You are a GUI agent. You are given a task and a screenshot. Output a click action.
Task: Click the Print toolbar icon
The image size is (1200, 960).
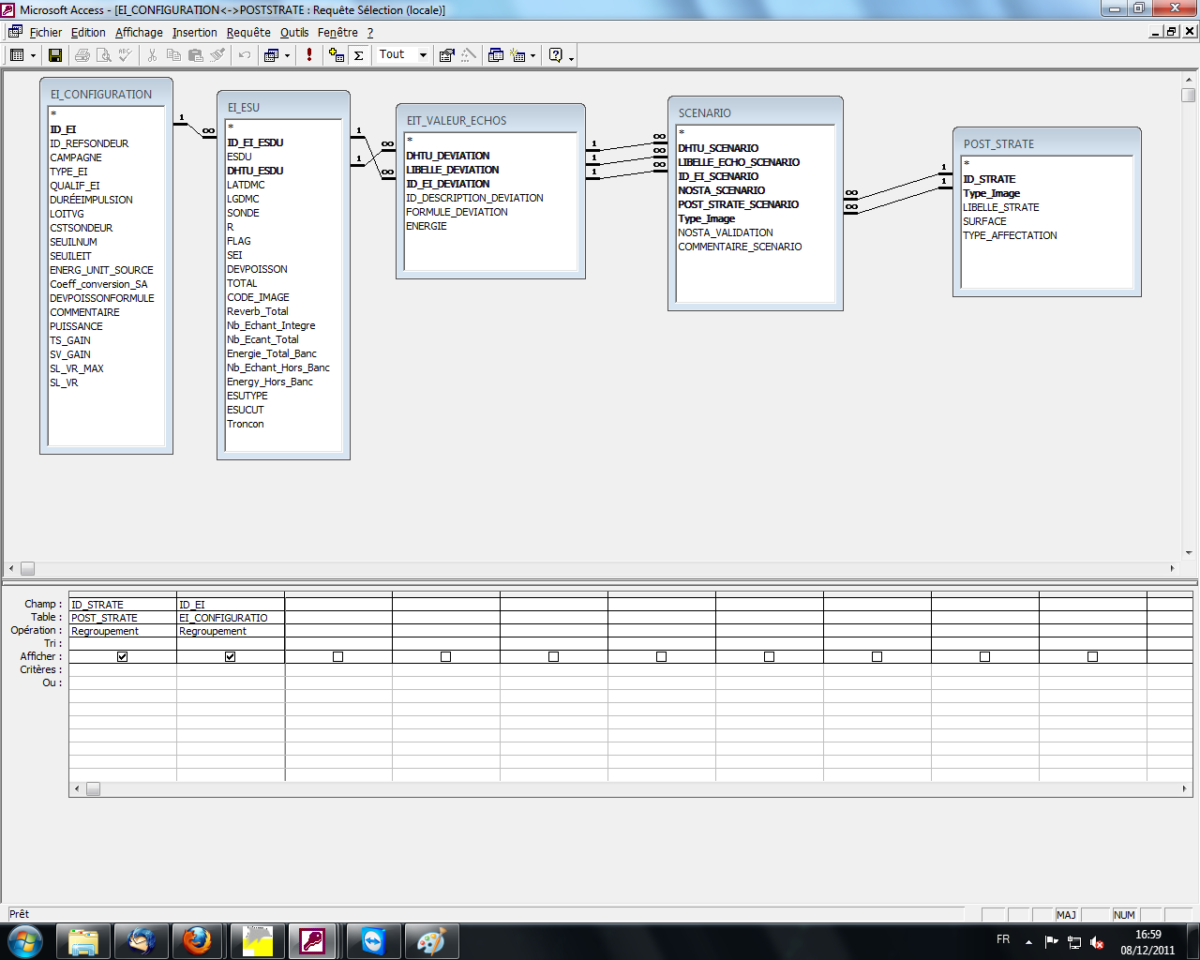(x=82, y=55)
